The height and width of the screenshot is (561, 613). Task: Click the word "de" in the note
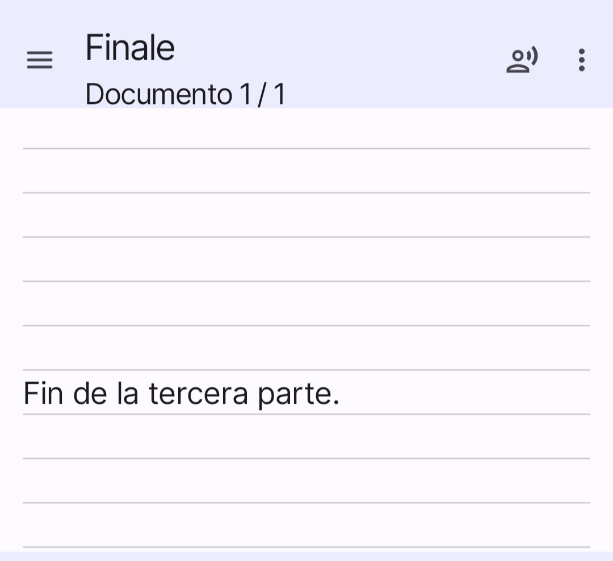(x=90, y=393)
